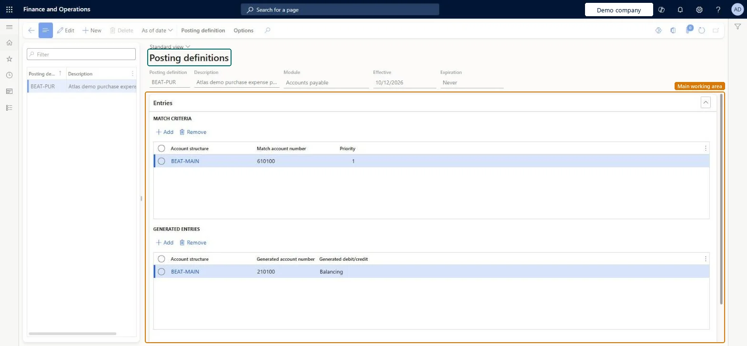Open settings gear in top bar
The image size is (747, 346).
point(699,10)
